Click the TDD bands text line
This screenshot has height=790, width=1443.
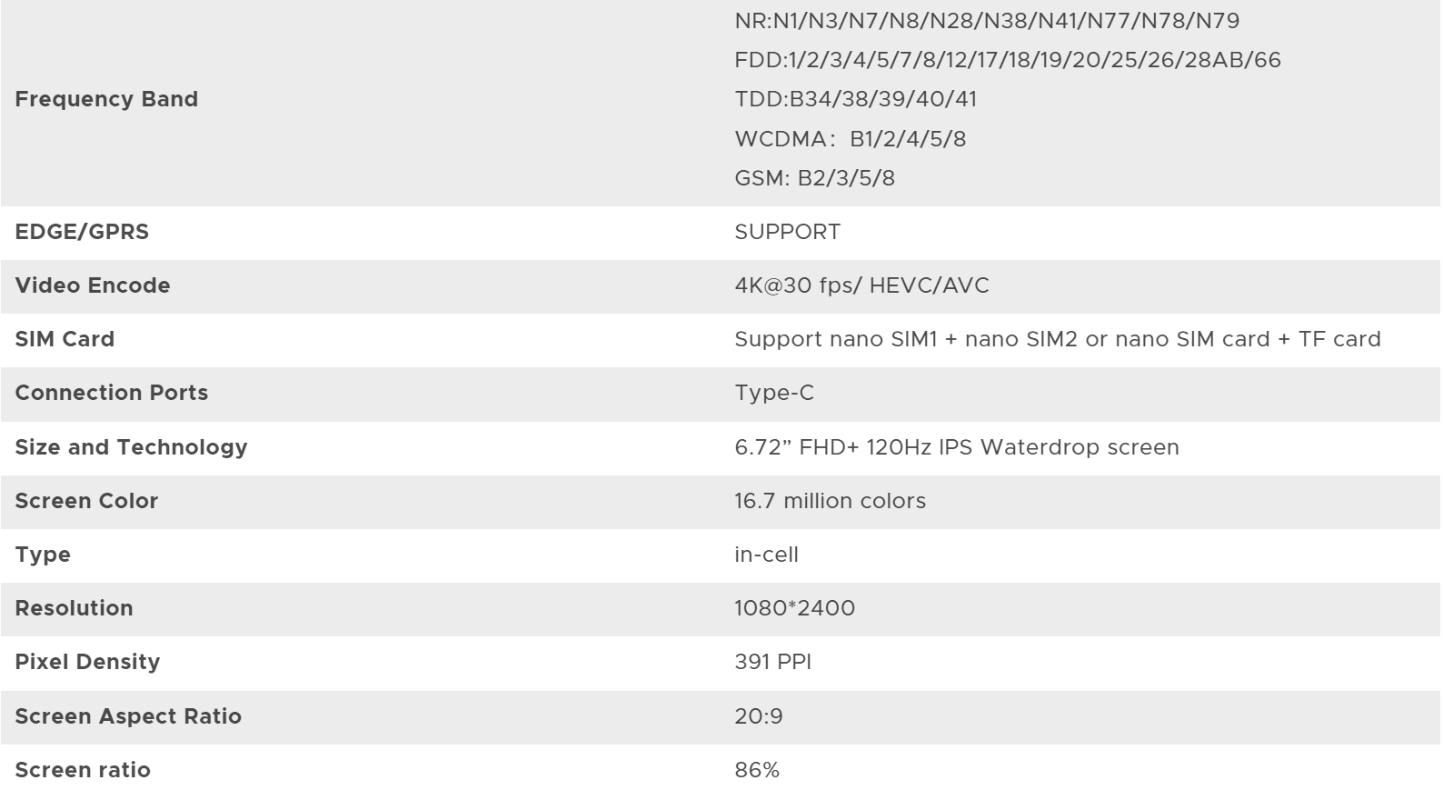tap(855, 99)
